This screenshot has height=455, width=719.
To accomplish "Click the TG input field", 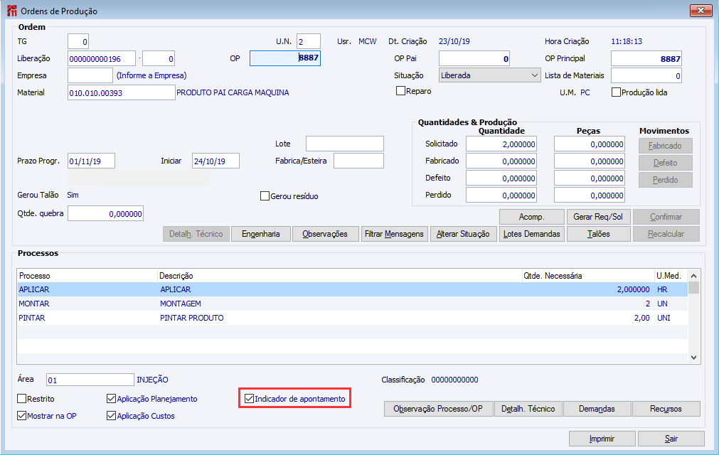I will 78,41.
